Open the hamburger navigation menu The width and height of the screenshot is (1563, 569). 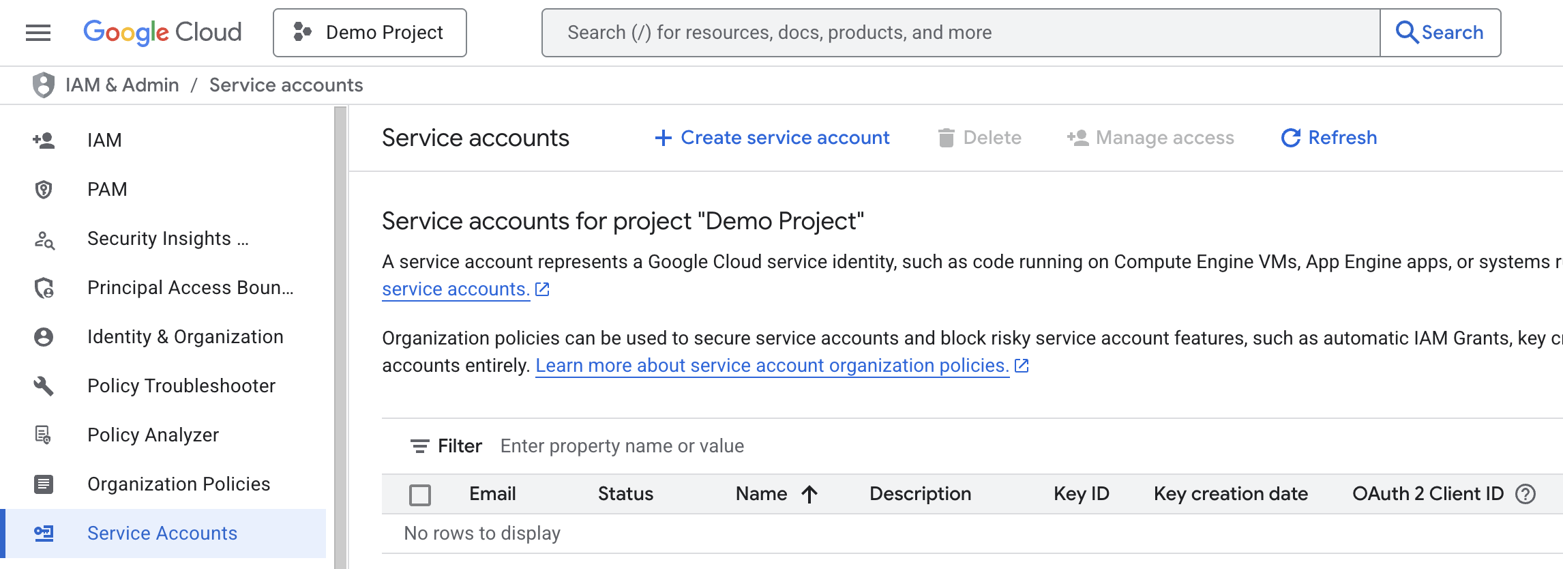pos(38,32)
